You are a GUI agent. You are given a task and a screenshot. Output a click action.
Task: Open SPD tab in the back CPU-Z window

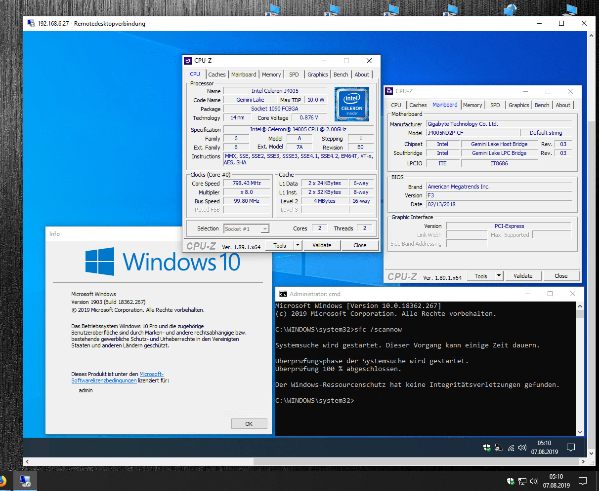pos(495,105)
